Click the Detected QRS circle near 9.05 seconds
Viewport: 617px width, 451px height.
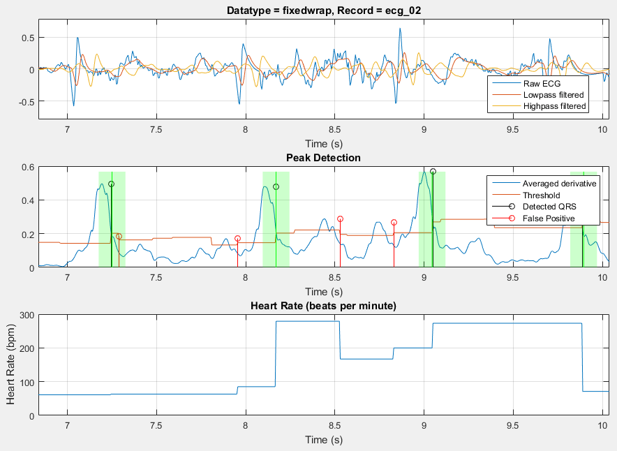click(x=432, y=170)
